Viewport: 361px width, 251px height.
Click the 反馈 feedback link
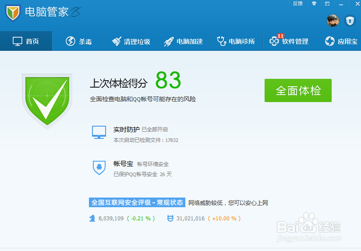pyautogui.click(x=297, y=4)
